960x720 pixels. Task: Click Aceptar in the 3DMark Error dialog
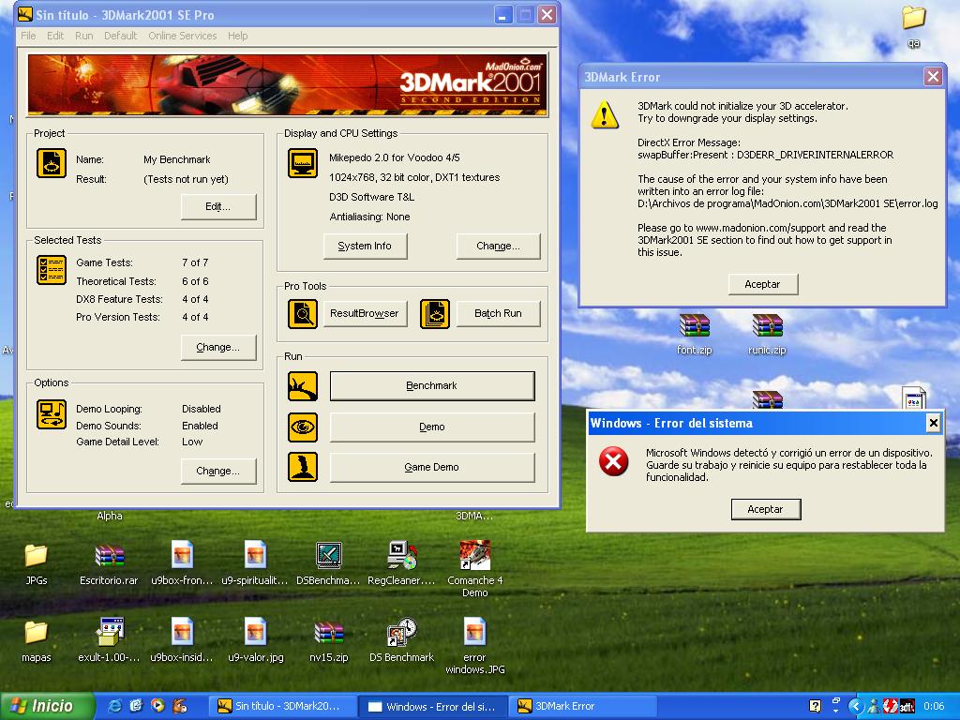(763, 285)
